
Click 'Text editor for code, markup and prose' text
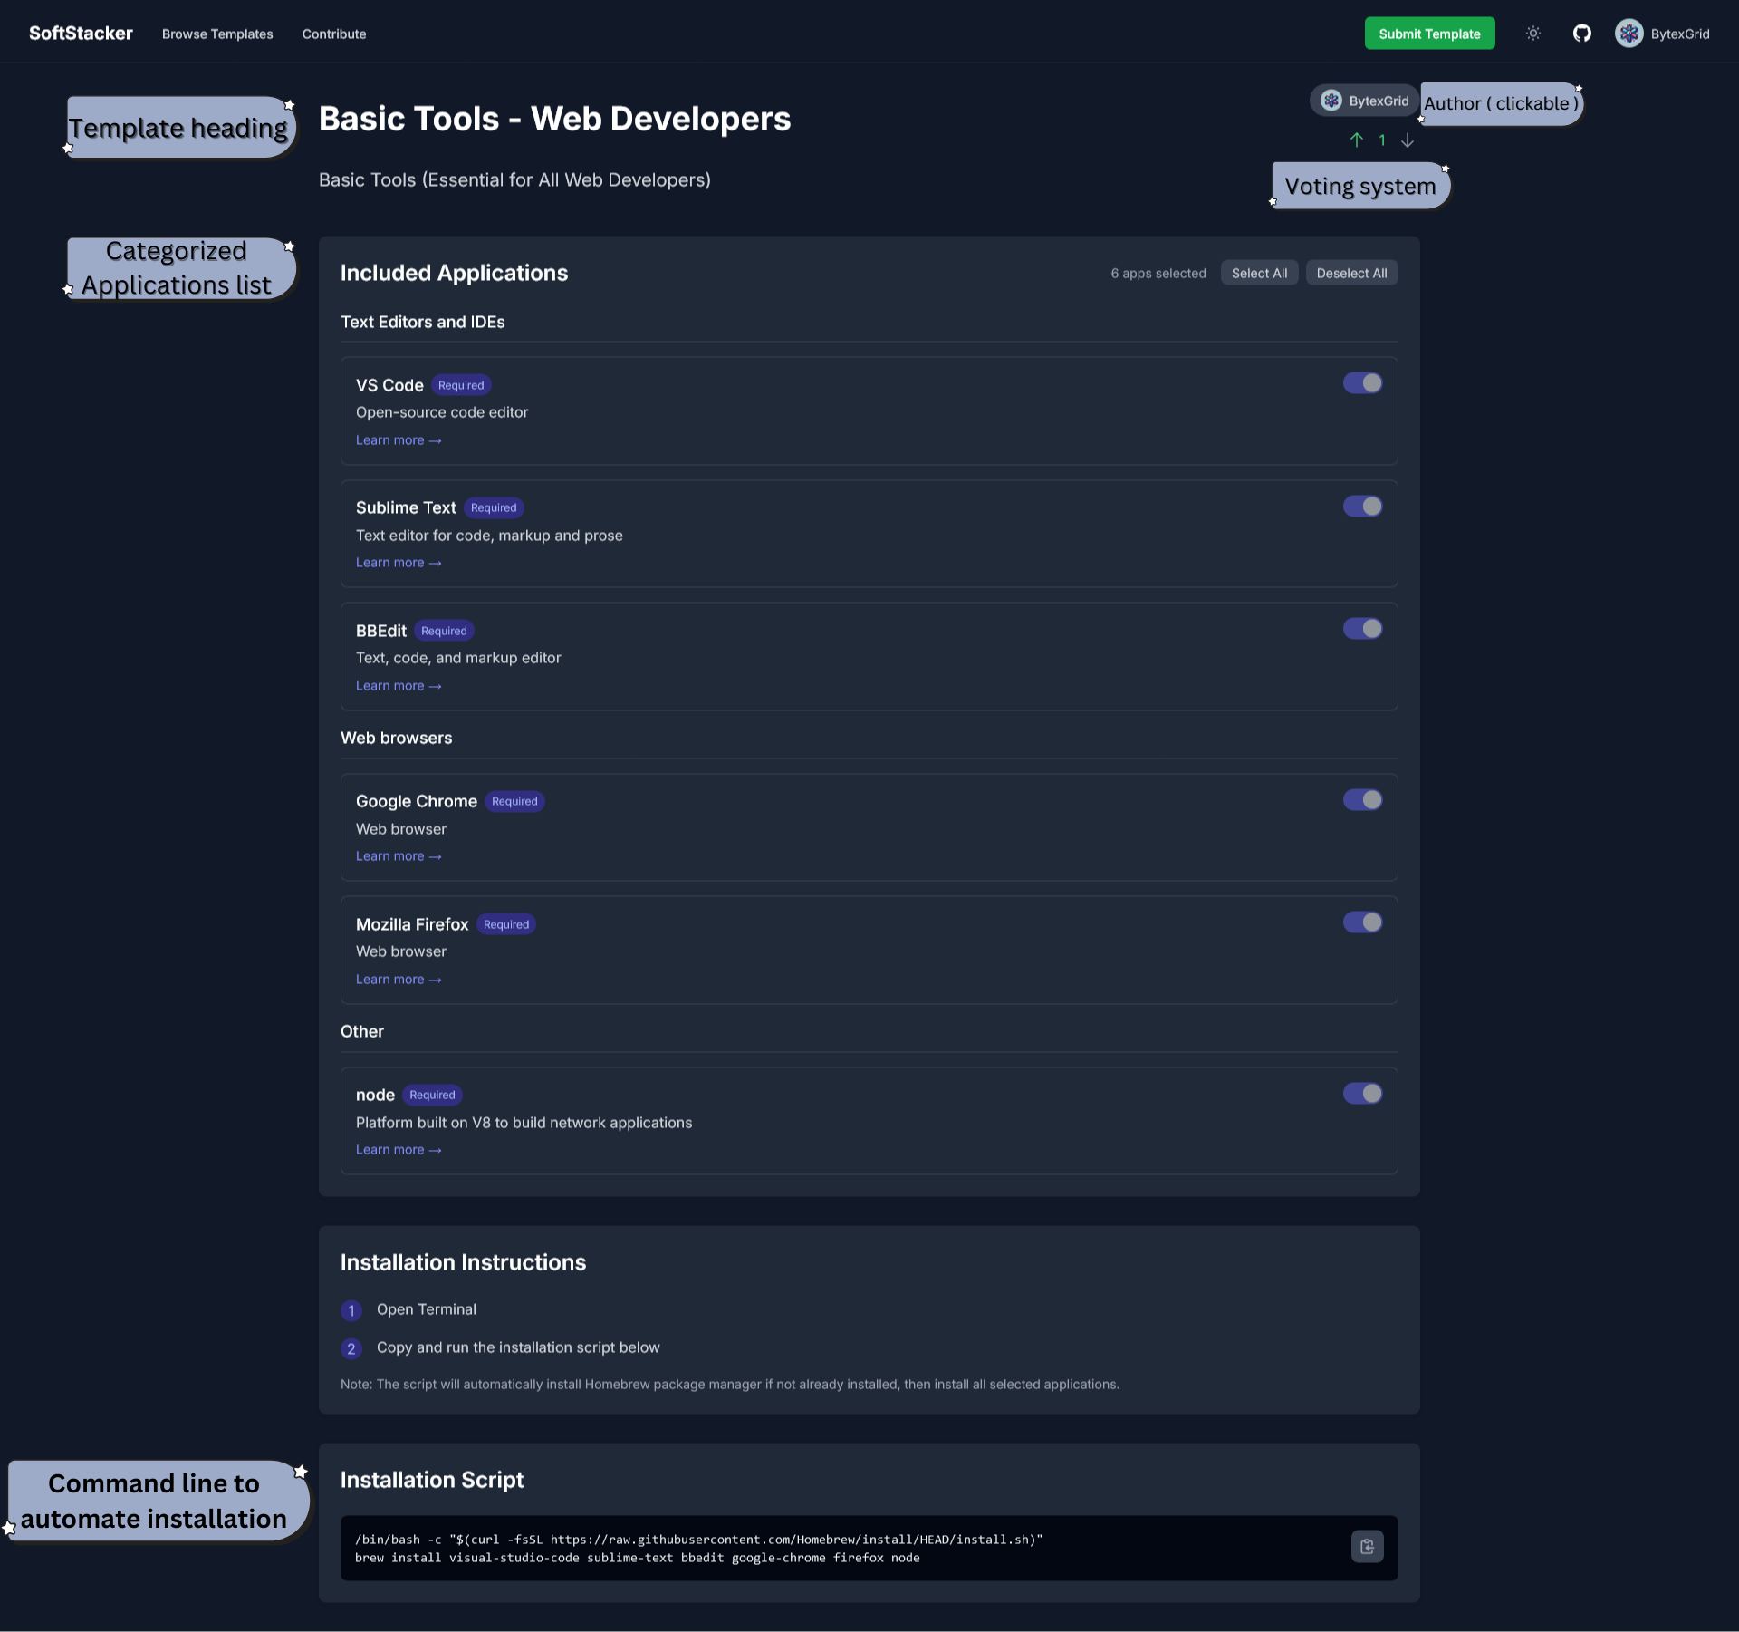(x=489, y=536)
